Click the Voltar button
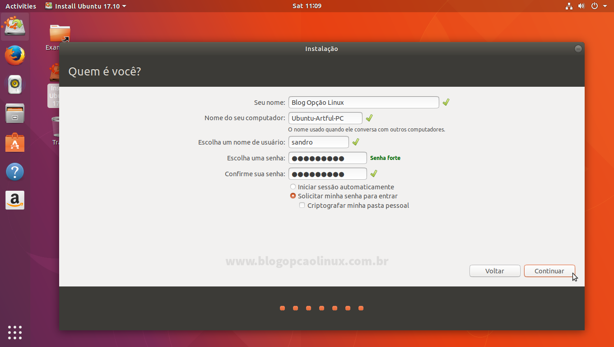Viewport: 614px width, 347px height. click(495, 271)
